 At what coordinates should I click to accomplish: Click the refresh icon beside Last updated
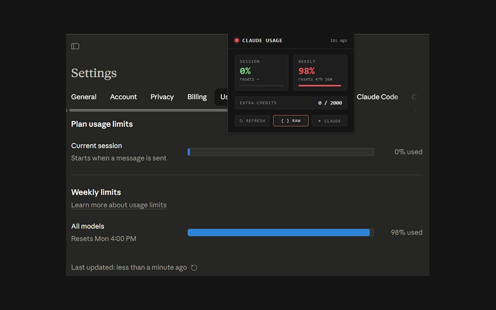coord(194,268)
